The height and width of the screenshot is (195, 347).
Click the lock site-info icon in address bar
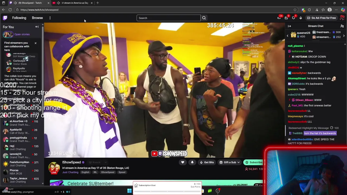coord(17,10)
